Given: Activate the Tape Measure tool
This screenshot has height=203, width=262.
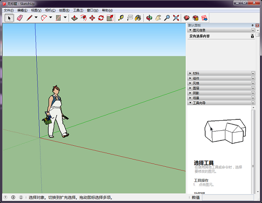Looking at the screenshot, I should 121,18.
